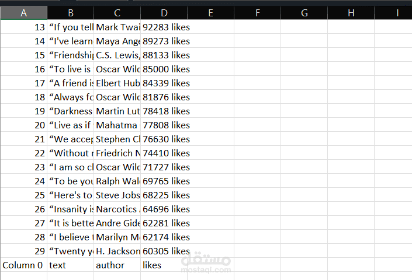Click quote cell starting "Without
Viewport: 412px width, 280px height.
click(70, 153)
